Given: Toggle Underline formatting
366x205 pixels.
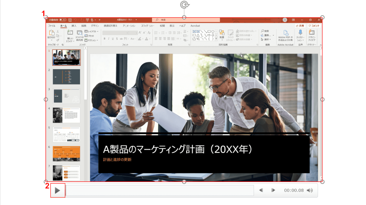Looking at the screenshot, I should pos(113,39).
